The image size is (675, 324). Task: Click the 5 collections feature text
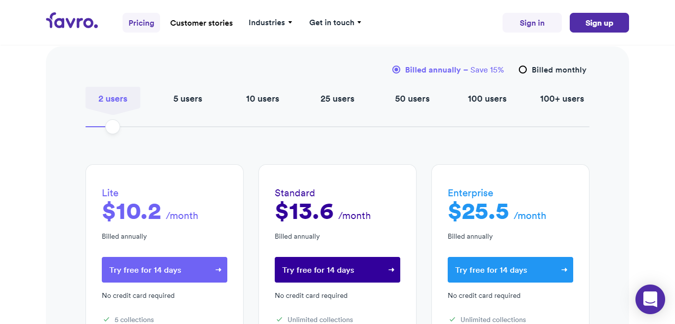pos(134,320)
